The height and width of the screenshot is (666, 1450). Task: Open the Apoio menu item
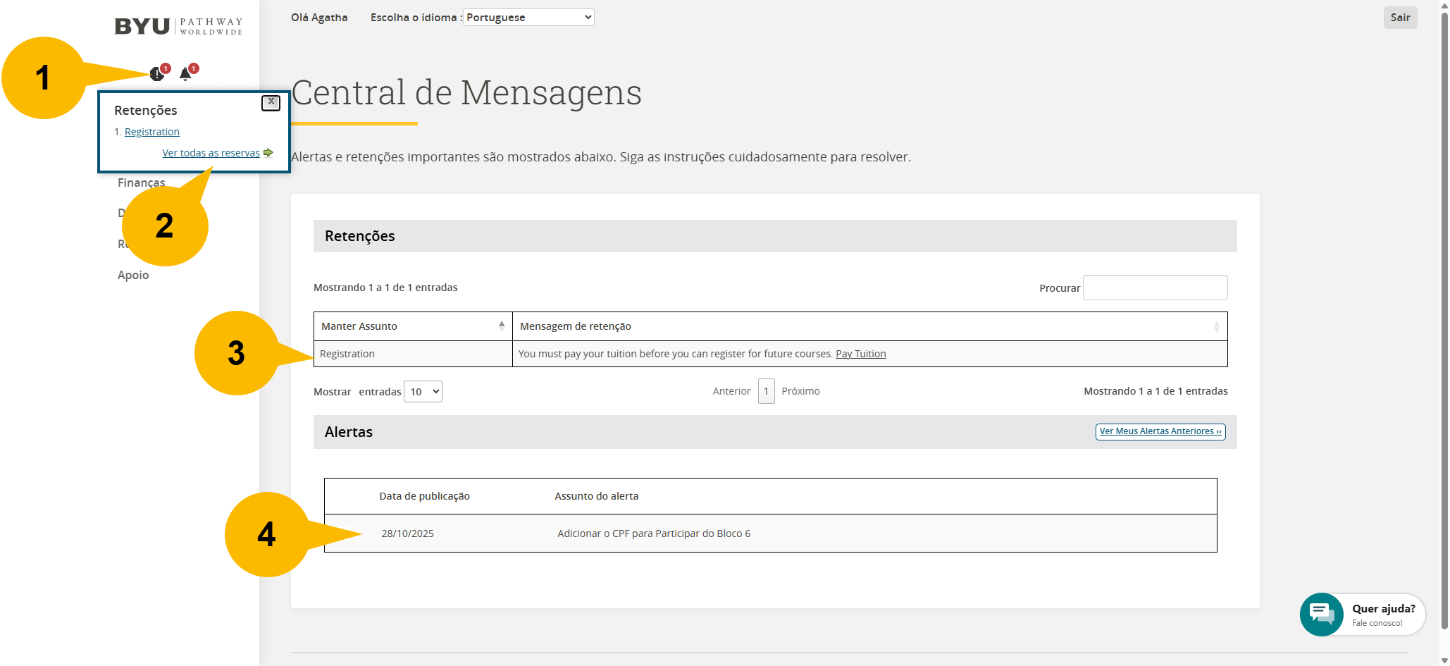tap(133, 275)
